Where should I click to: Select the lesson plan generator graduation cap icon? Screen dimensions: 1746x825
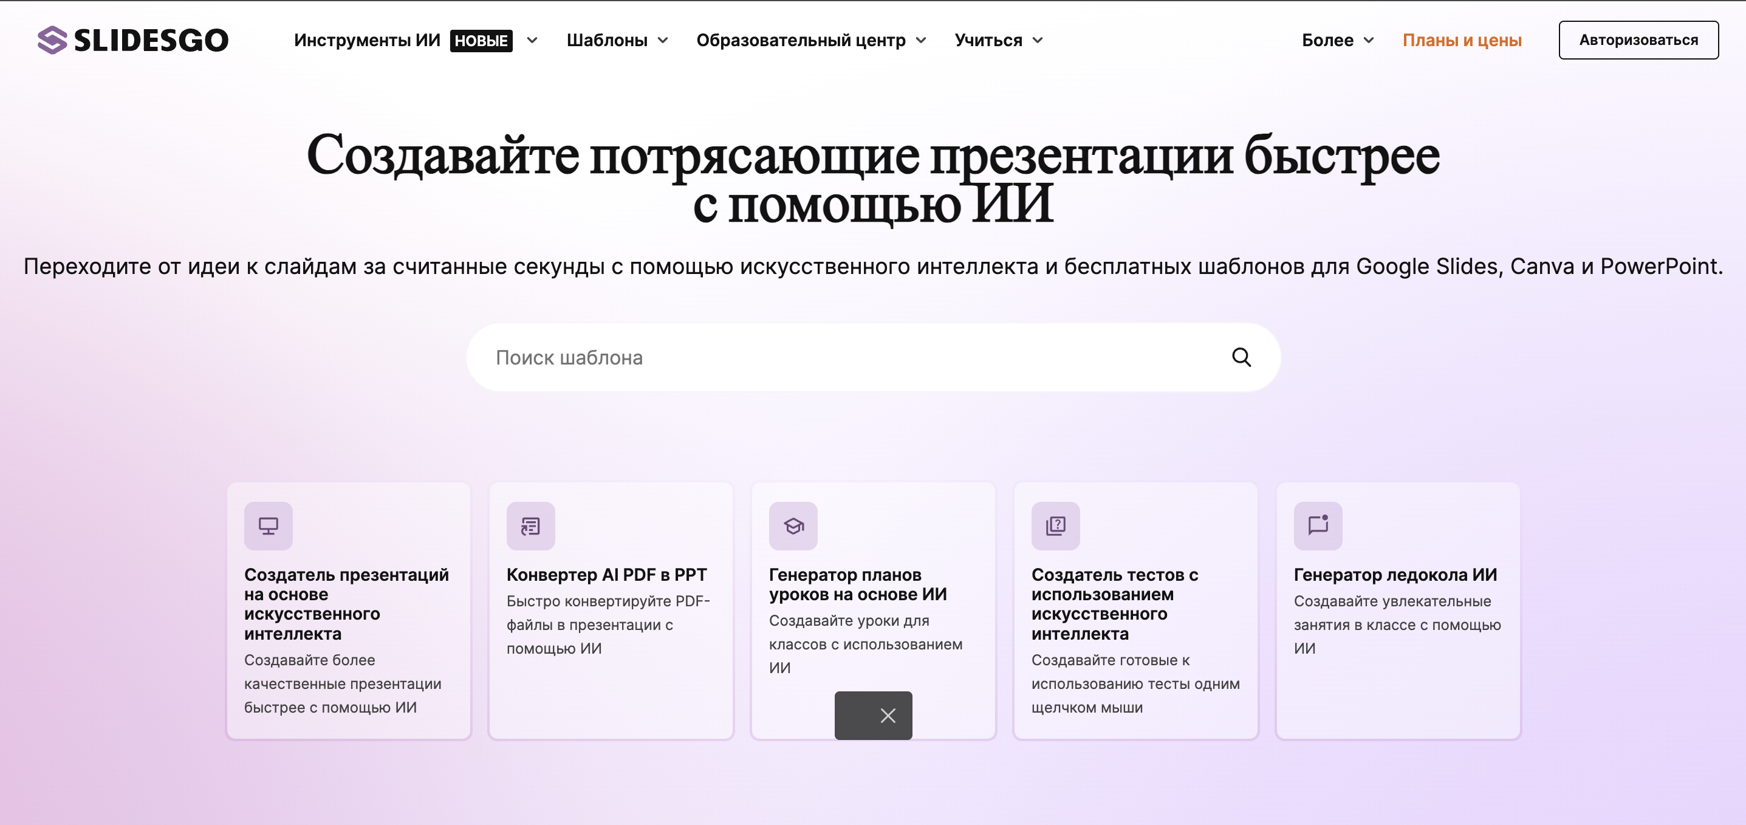tap(793, 525)
